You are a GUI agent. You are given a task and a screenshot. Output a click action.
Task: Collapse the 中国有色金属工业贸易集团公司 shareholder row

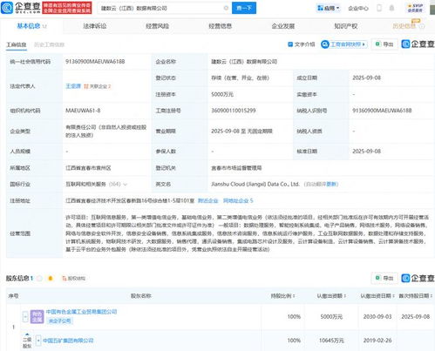[x=25, y=316]
